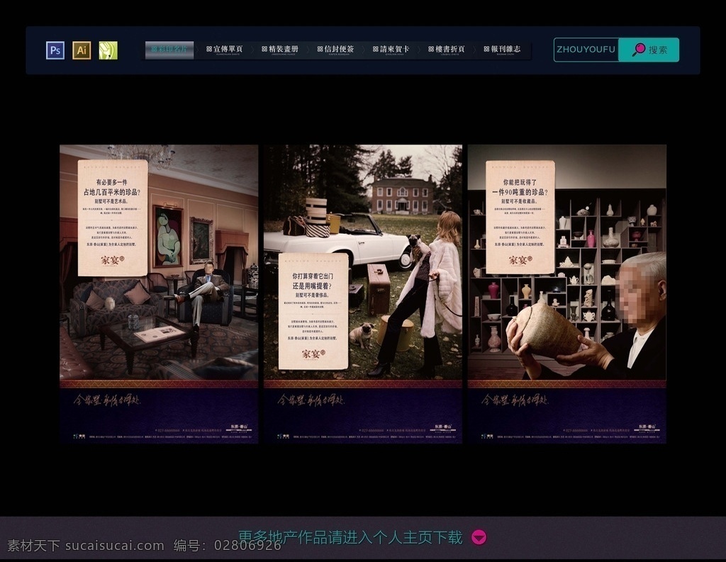Open the 宣傳單頁 tab
Viewport: 726px width, 562px height.
[225, 50]
